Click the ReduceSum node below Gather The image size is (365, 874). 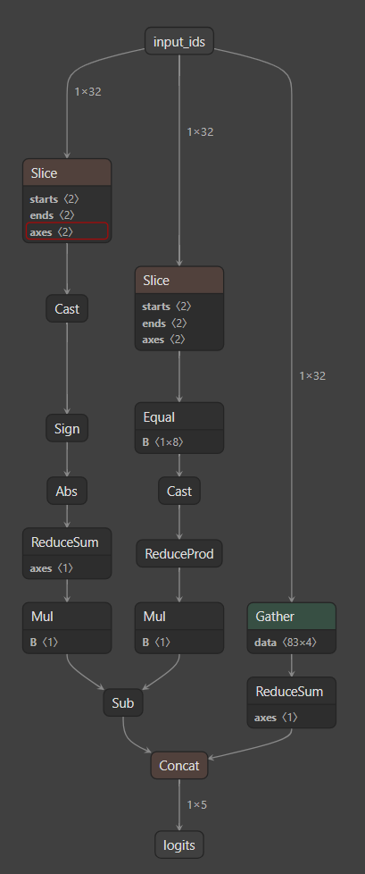[x=292, y=691]
